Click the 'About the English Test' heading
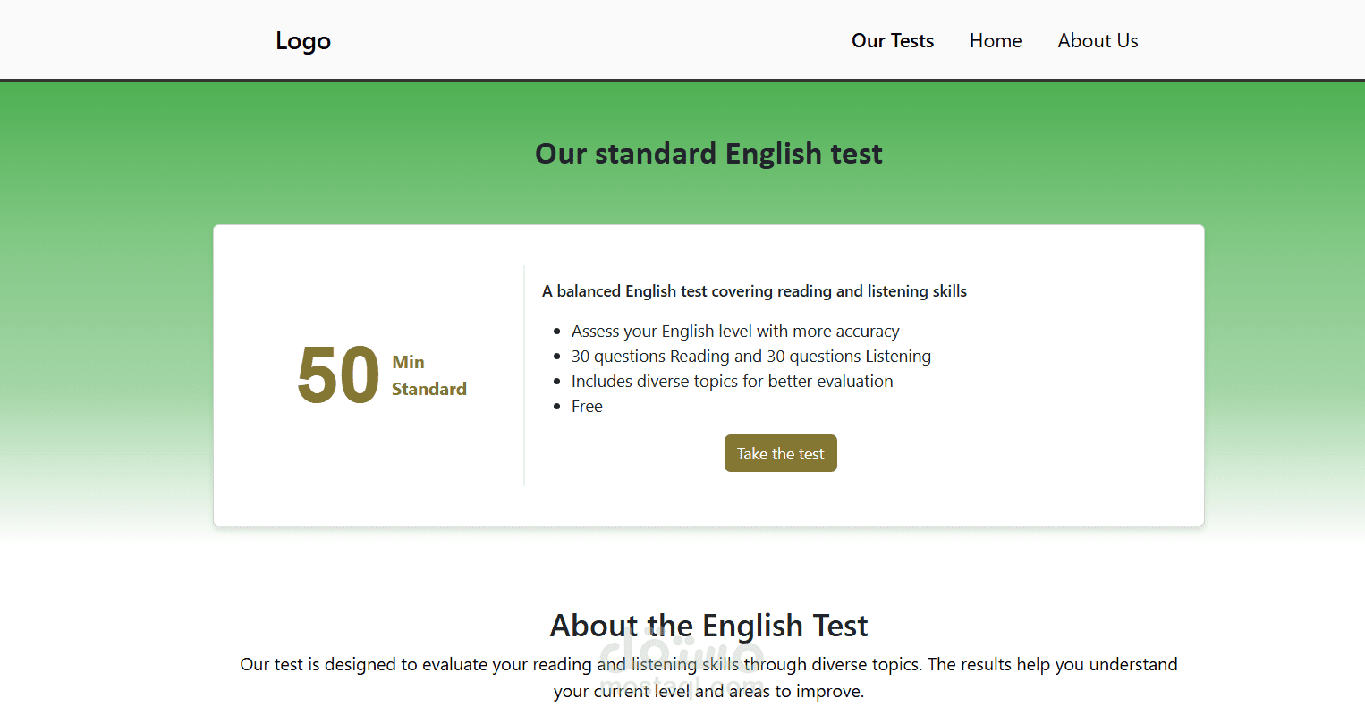Viewport: 1365px width, 715px height. click(x=708, y=626)
